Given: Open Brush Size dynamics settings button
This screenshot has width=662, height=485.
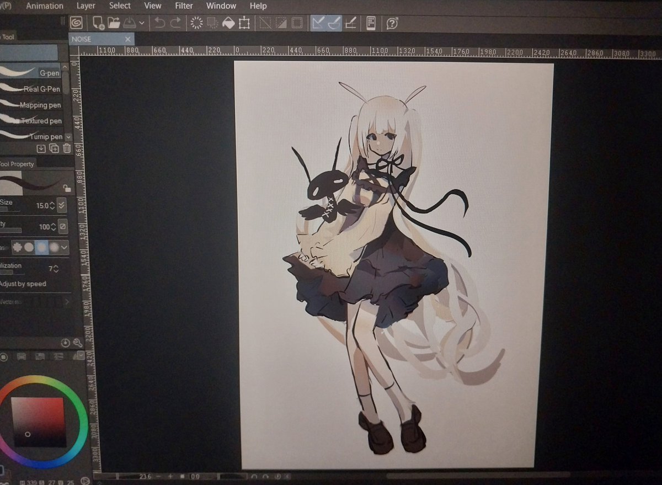Looking at the screenshot, I should tap(62, 205).
